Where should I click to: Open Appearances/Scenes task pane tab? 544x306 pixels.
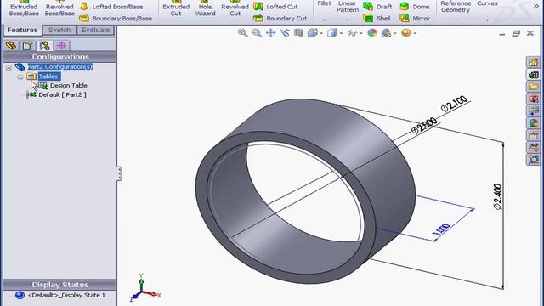(x=533, y=122)
